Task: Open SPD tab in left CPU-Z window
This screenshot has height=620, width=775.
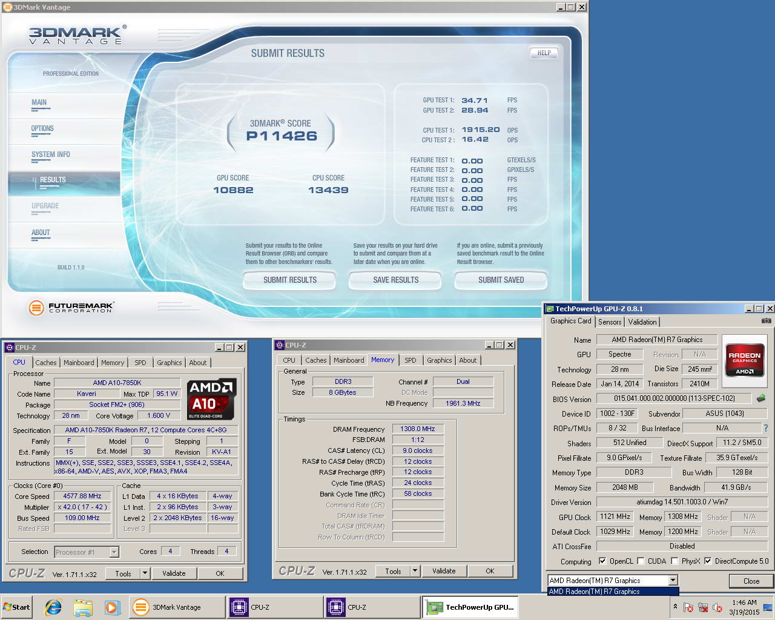Action: tap(140, 363)
